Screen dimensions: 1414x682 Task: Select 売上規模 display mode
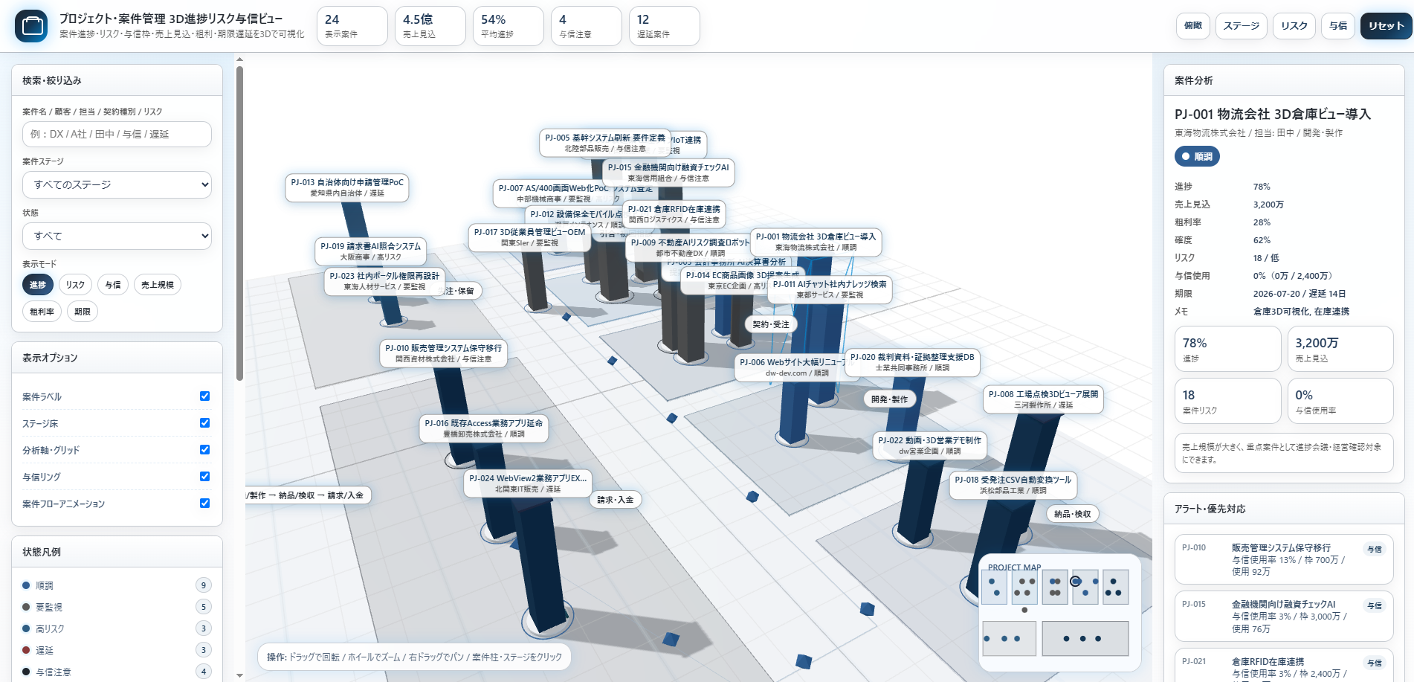click(x=158, y=285)
